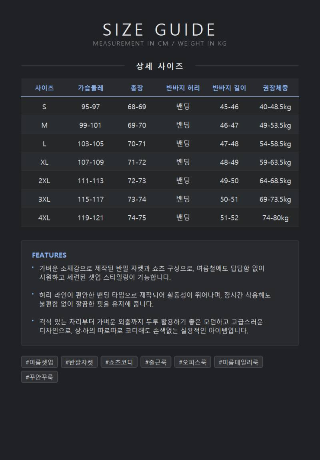Open the #꾸안꾸룩 hashtag
This screenshot has height=460, width=320.
[39, 377]
